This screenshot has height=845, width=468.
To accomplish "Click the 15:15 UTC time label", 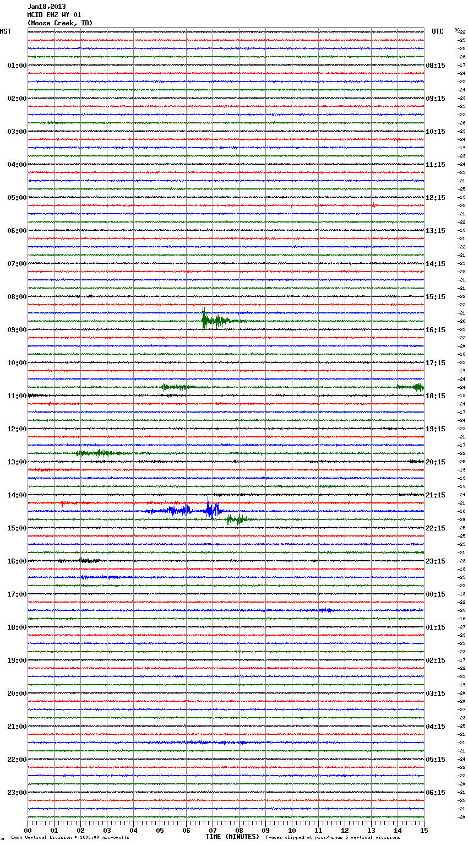I will [x=436, y=297].
